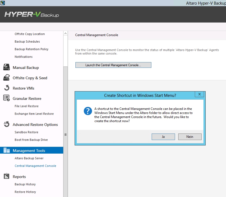Click the Offsite Copy & Seed cloud icon
The width and height of the screenshot is (226, 197).
point(7,77)
